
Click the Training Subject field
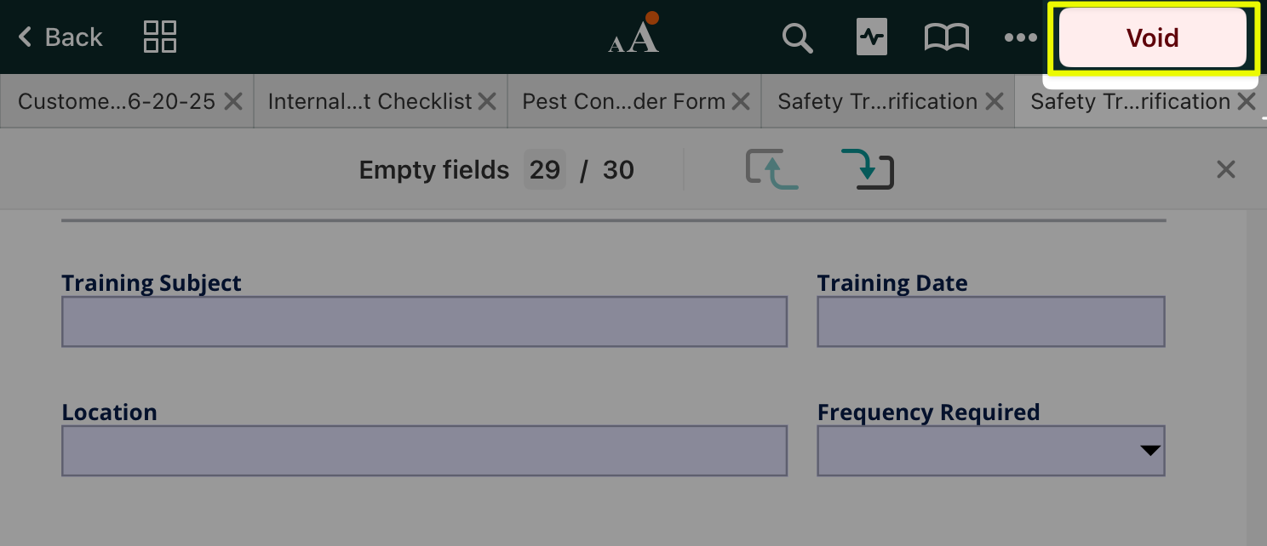(x=424, y=321)
